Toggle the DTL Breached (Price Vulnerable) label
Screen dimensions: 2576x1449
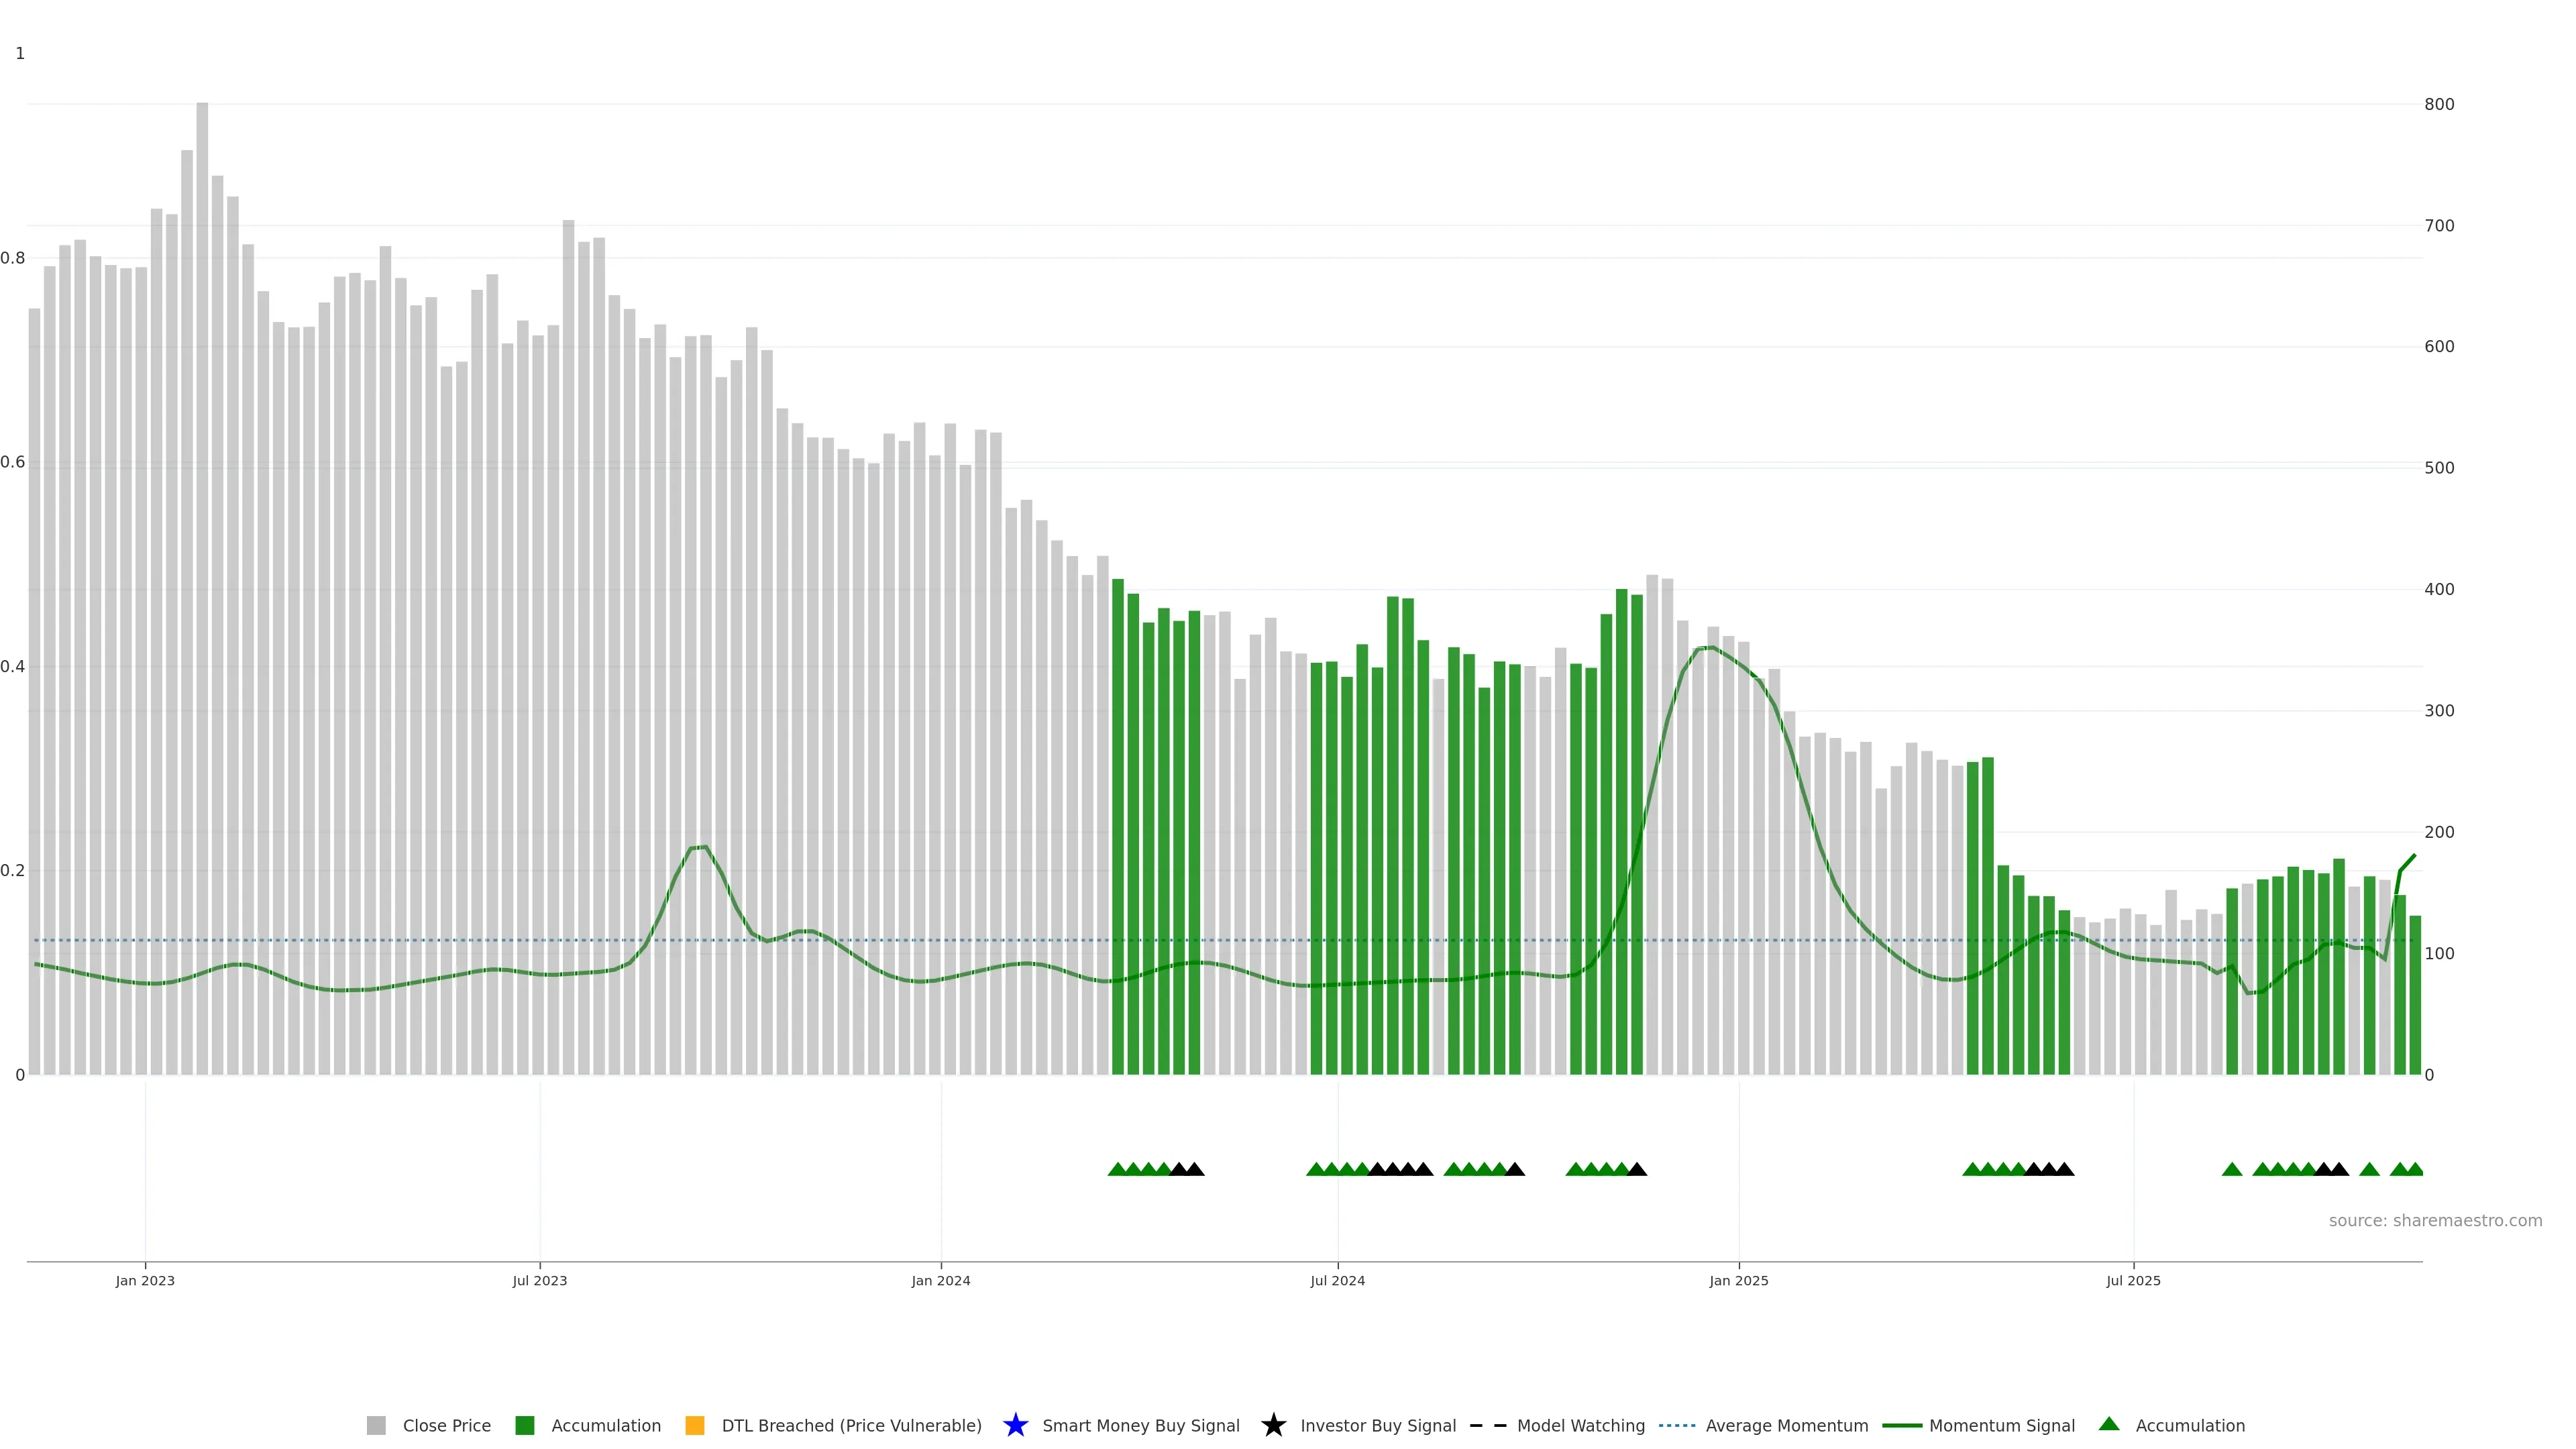click(851, 1426)
